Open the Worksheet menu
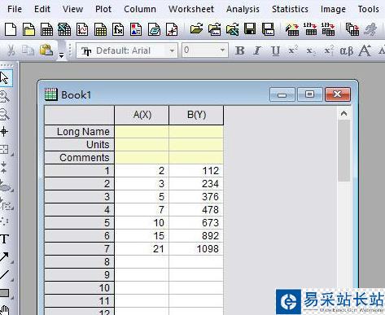Screen dimensions: 385x315 pos(191,9)
